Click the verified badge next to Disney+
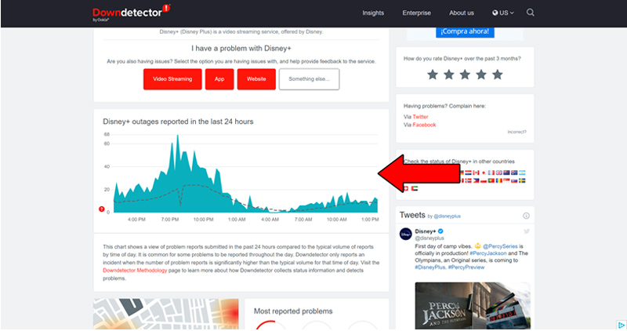627x331 pixels. (x=440, y=231)
